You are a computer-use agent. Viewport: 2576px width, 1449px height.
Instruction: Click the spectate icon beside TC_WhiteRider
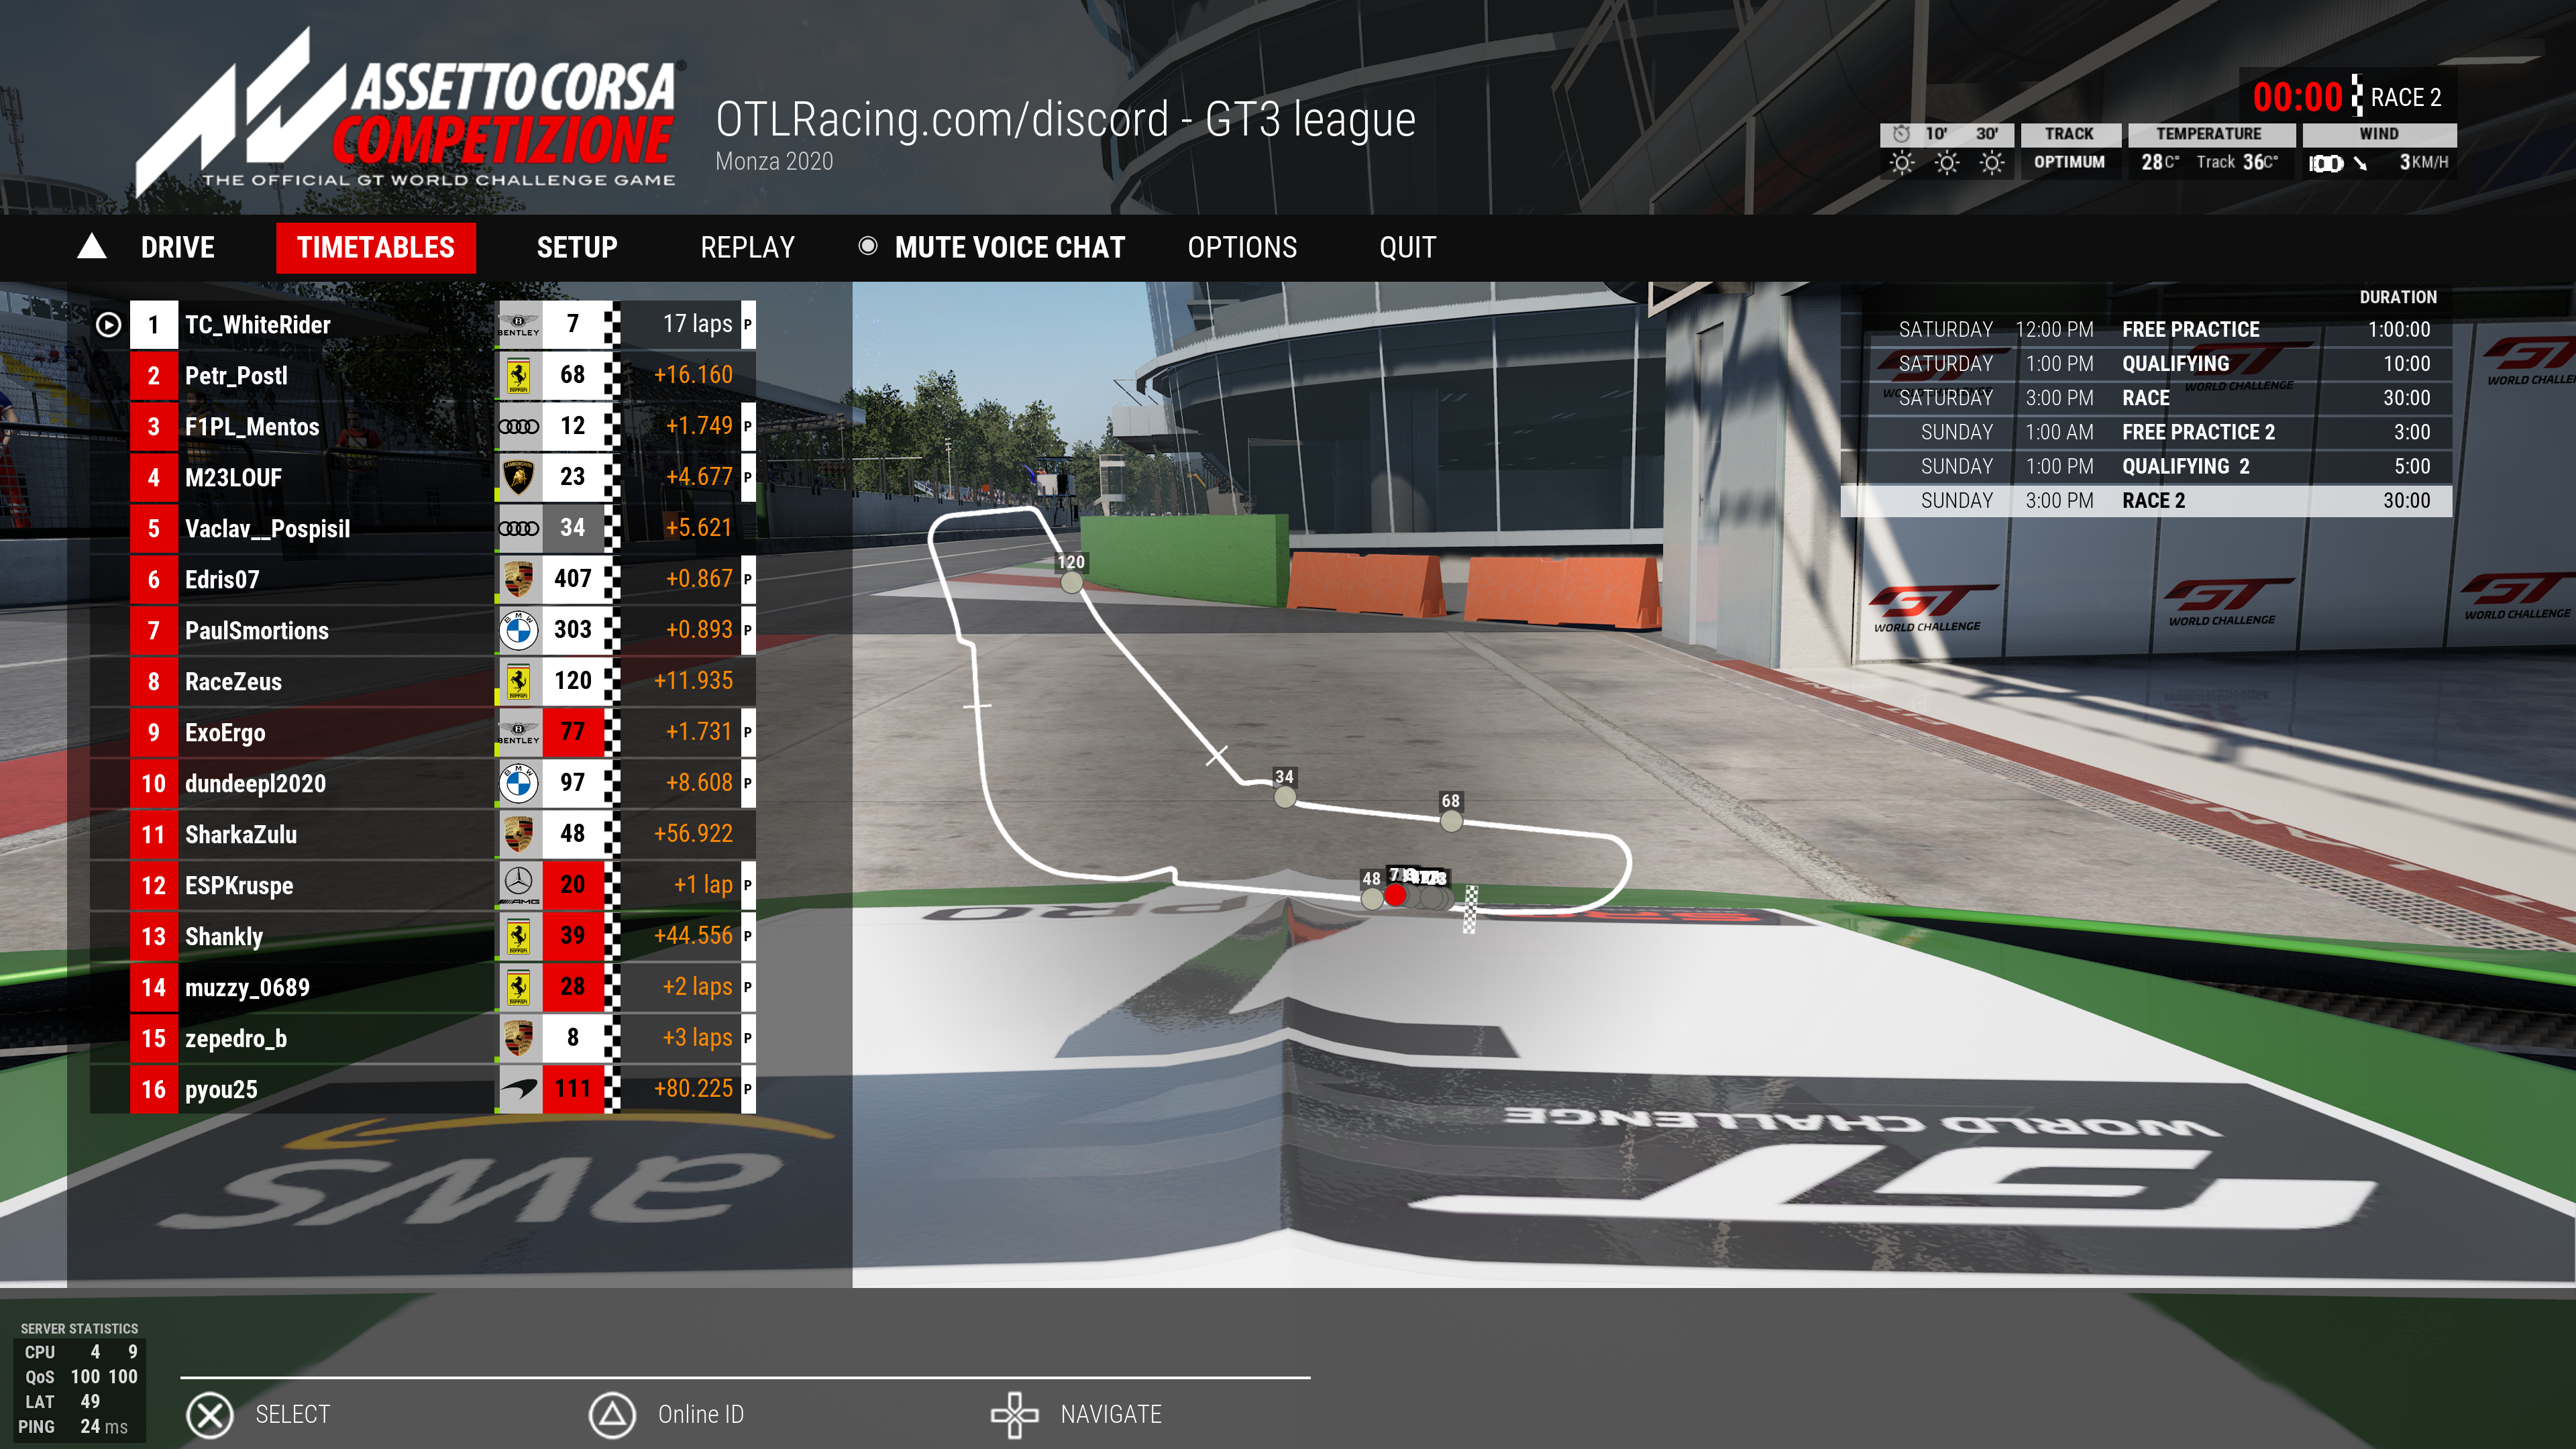[108, 325]
